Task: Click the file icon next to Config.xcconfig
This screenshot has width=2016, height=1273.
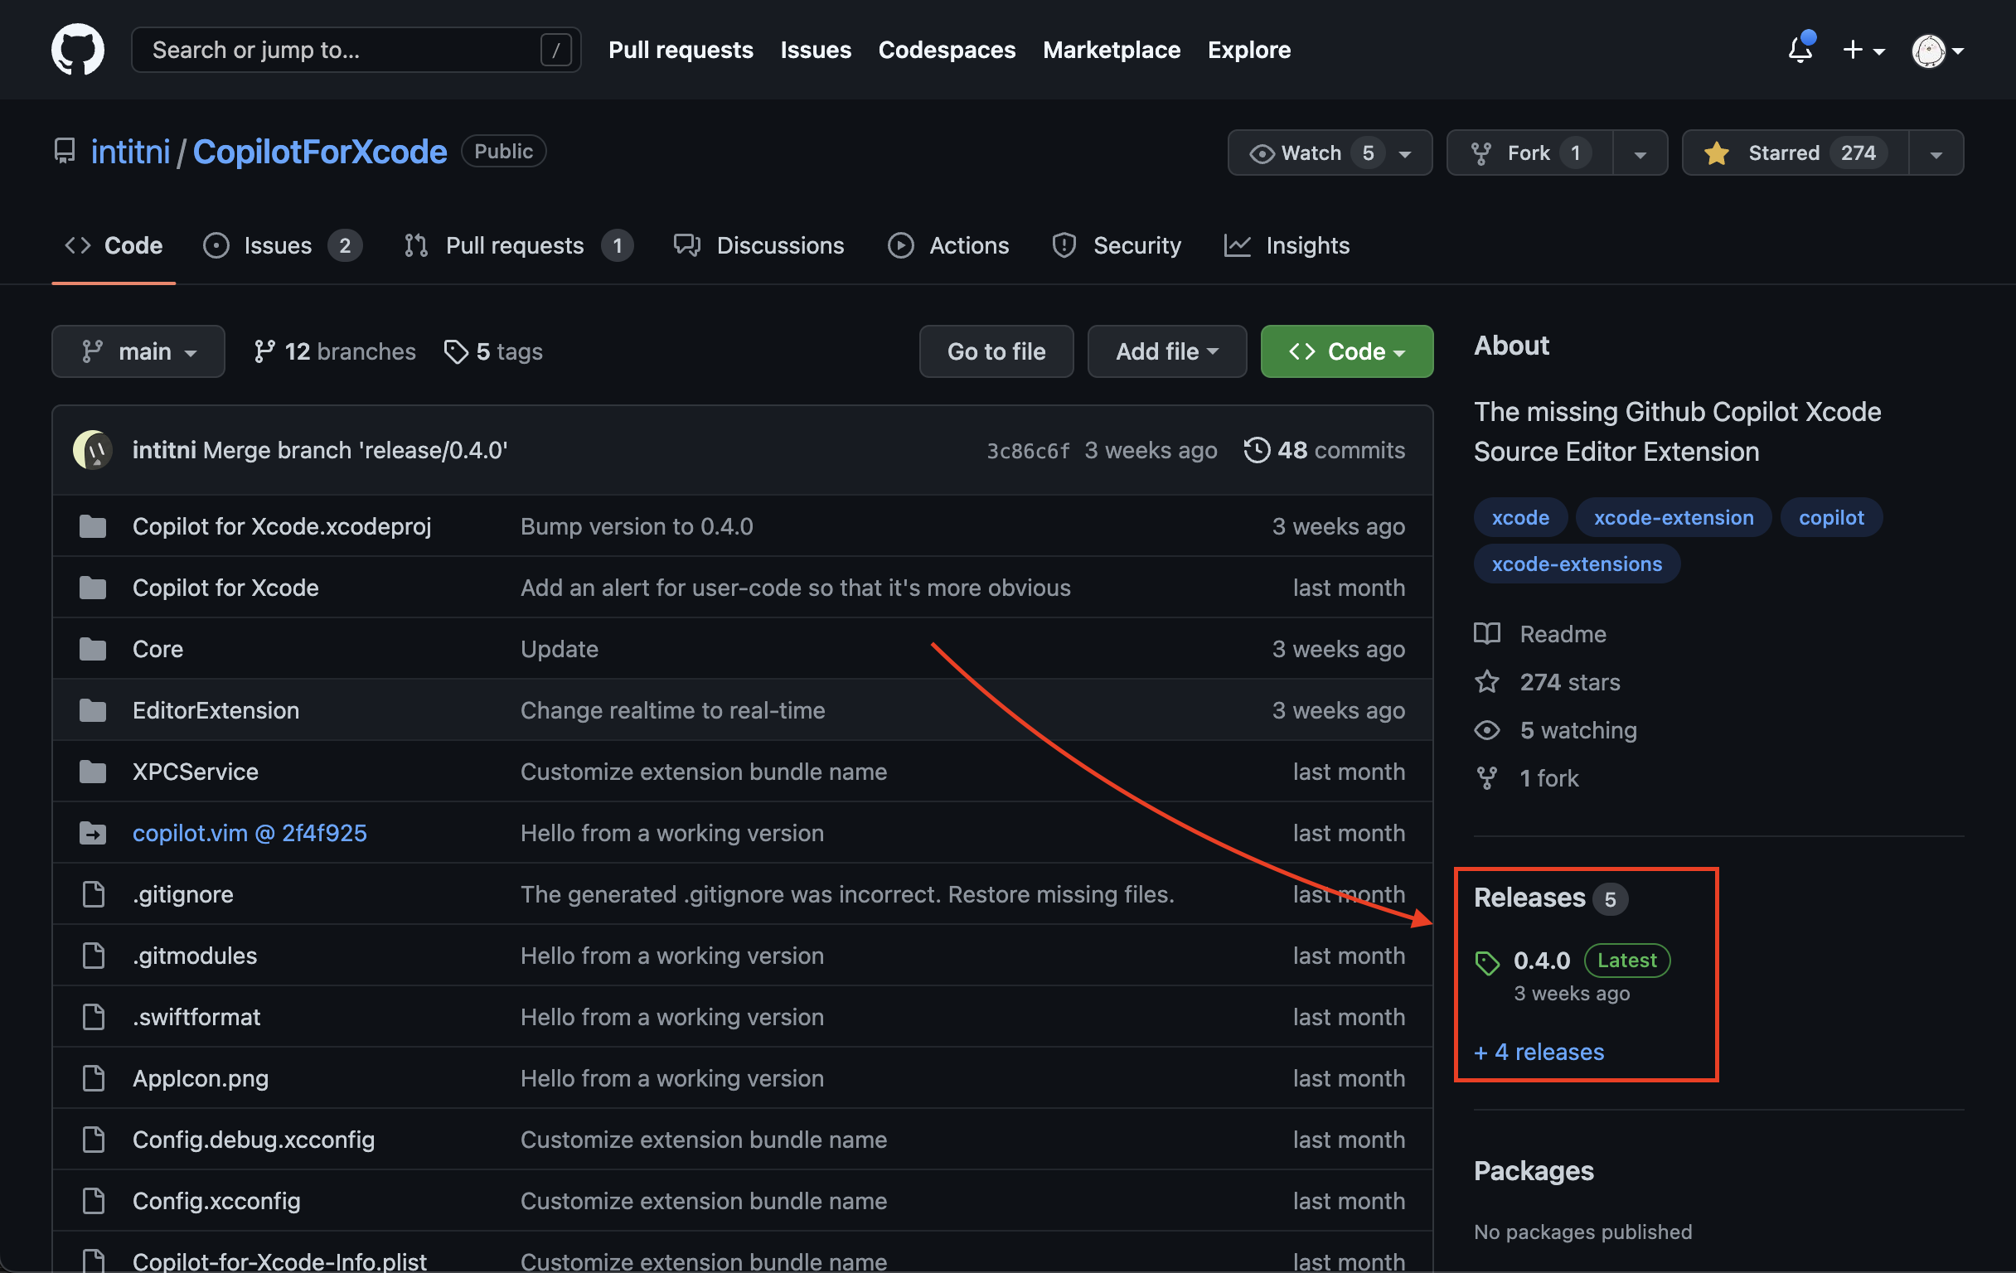Action: (x=94, y=1200)
